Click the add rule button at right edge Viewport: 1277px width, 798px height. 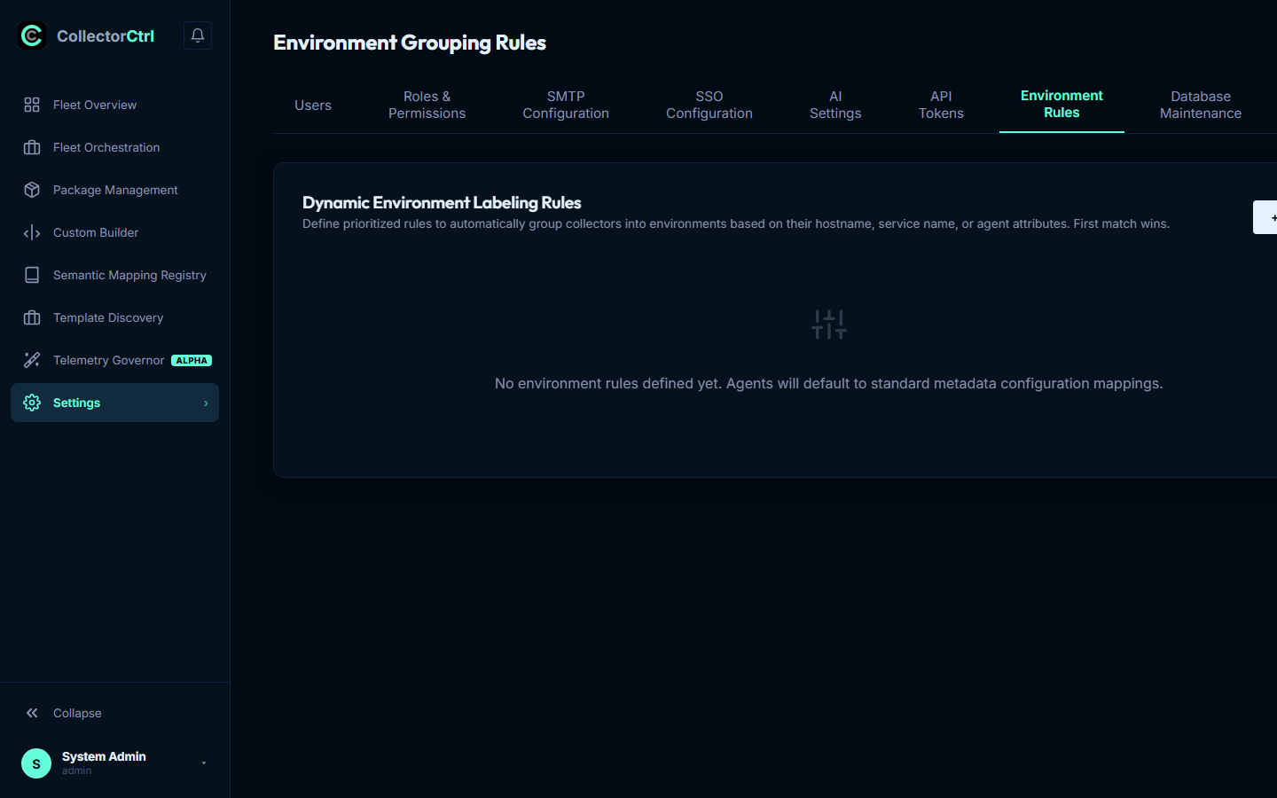(x=1265, y=217)
